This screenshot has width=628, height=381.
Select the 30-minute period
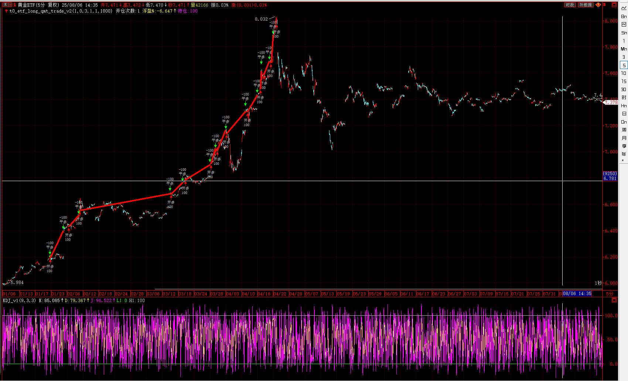(624, 89)
